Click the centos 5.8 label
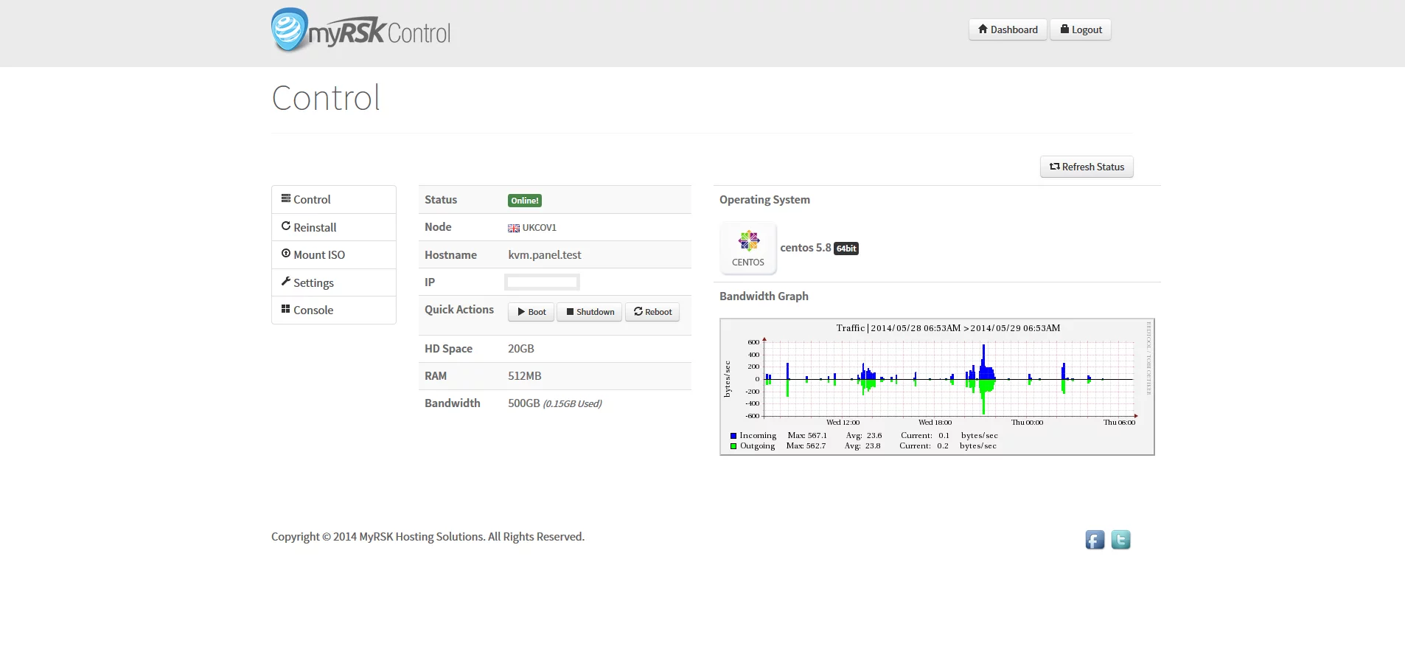 coord(806,248)
